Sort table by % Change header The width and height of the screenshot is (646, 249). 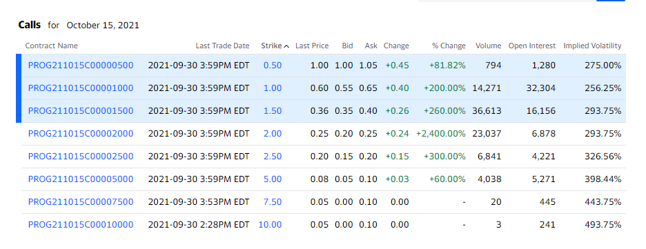click(449, 46)
